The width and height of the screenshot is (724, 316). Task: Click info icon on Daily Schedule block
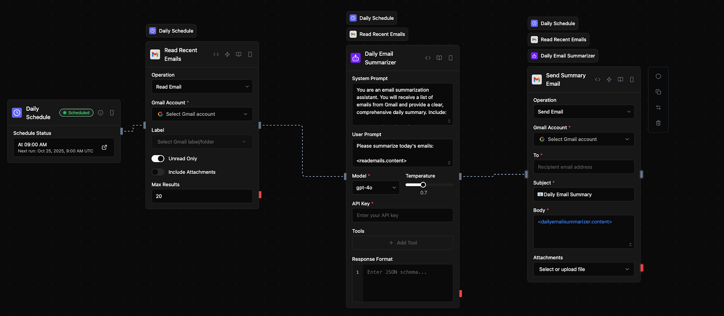coord(101,113)
